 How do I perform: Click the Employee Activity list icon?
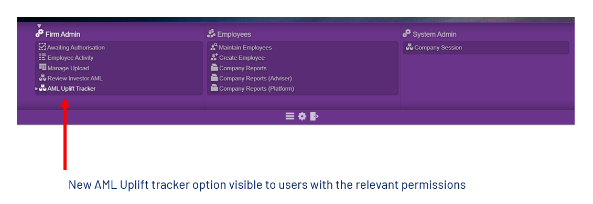pyautogui.click(x=42, y=58)
